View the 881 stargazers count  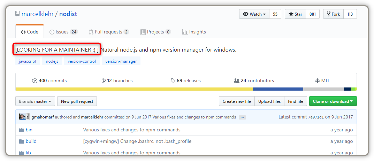pos(313,14)
